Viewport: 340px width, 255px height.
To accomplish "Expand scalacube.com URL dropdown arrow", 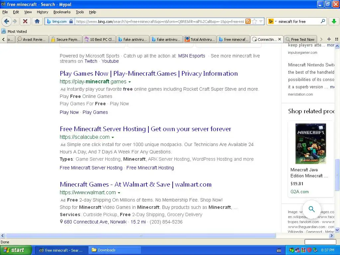I will point(113,137).
